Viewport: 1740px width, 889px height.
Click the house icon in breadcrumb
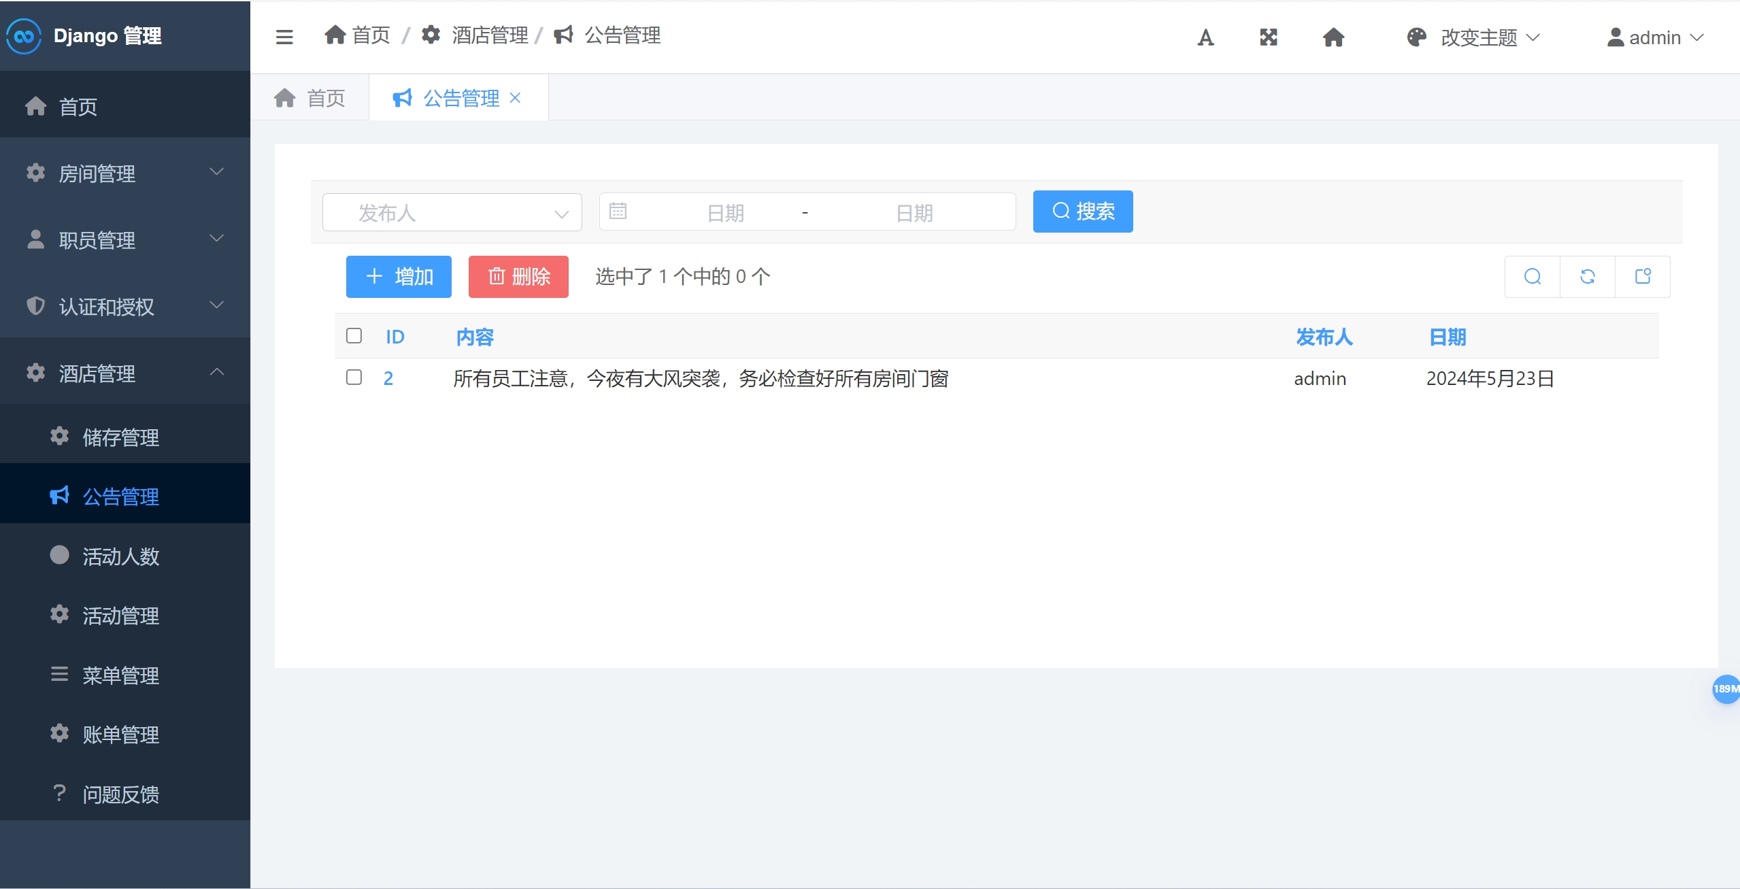tap(335, 35)
